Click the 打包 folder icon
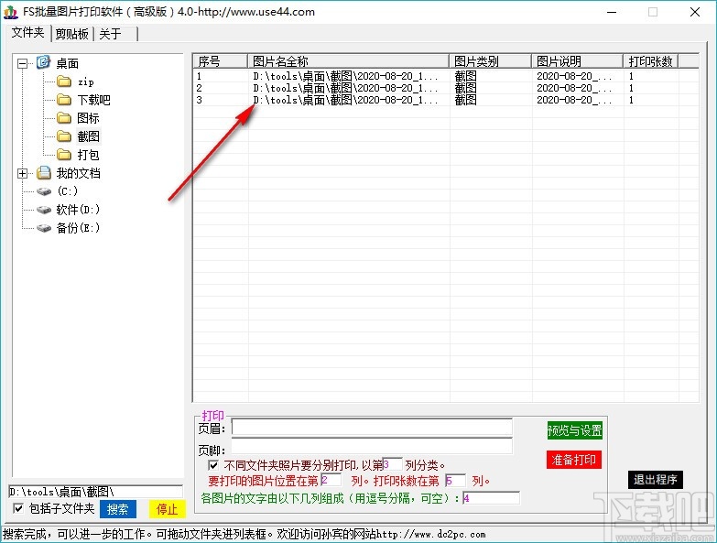The image size is (717, 543). 64,155
